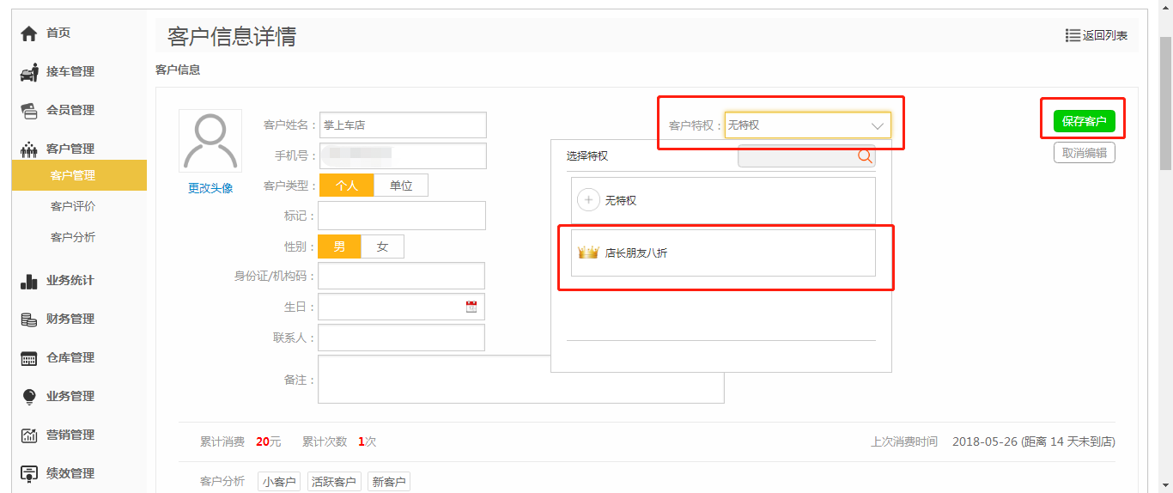Expand the 客户特权 dropdown

[807, 125]
